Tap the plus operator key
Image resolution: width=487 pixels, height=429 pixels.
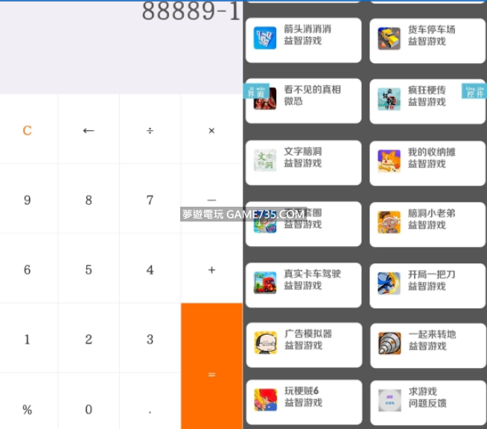coord(211,270)
